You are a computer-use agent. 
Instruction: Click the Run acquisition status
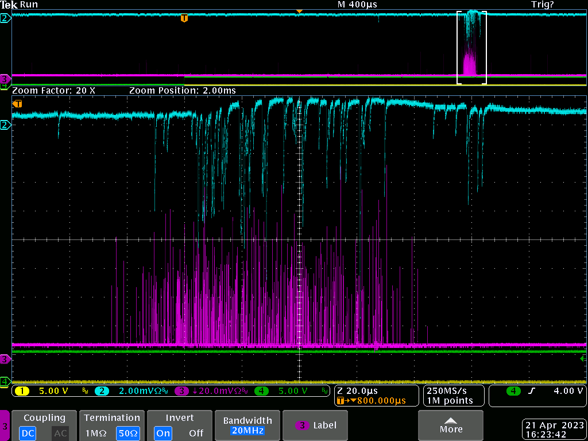[x=29, y=5]
